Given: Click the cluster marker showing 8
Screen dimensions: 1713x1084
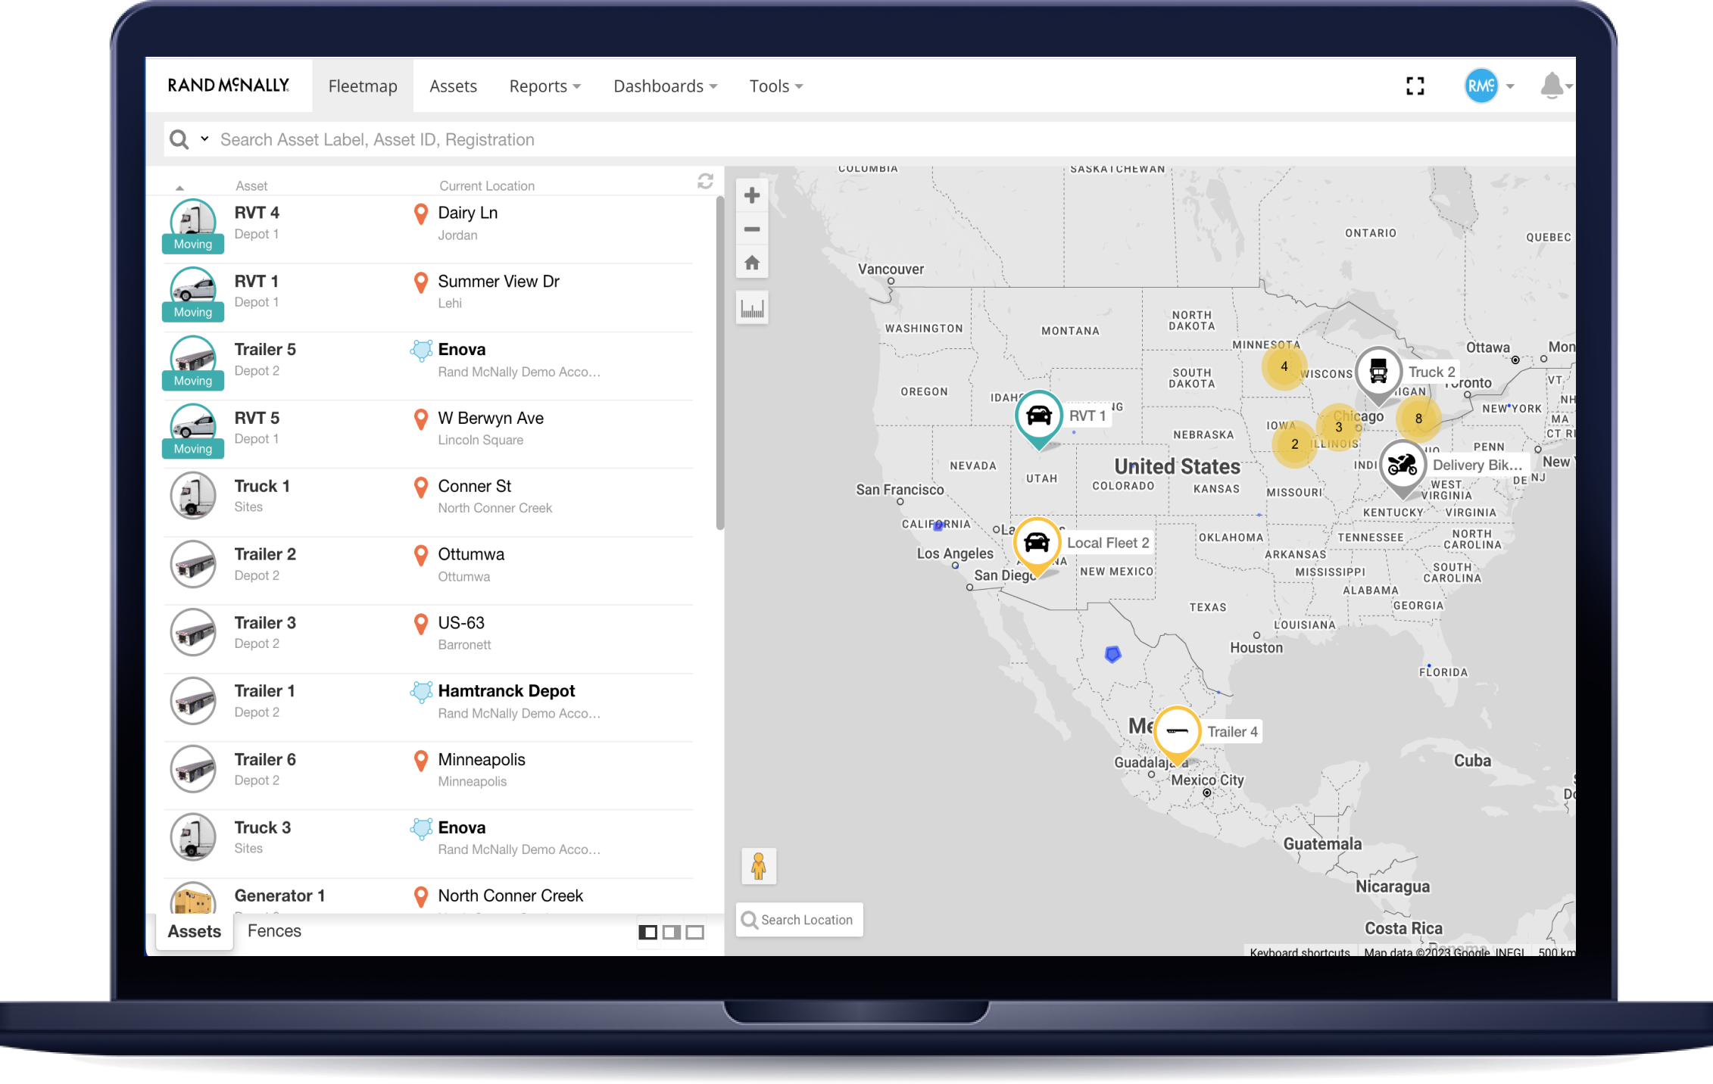Looking at the screenshot, I should [1418, 419].
